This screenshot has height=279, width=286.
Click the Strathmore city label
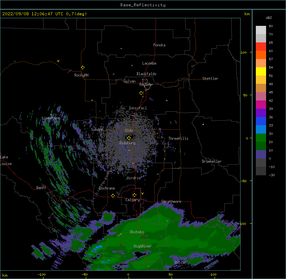pyautogui.click(x=171, y=201)
